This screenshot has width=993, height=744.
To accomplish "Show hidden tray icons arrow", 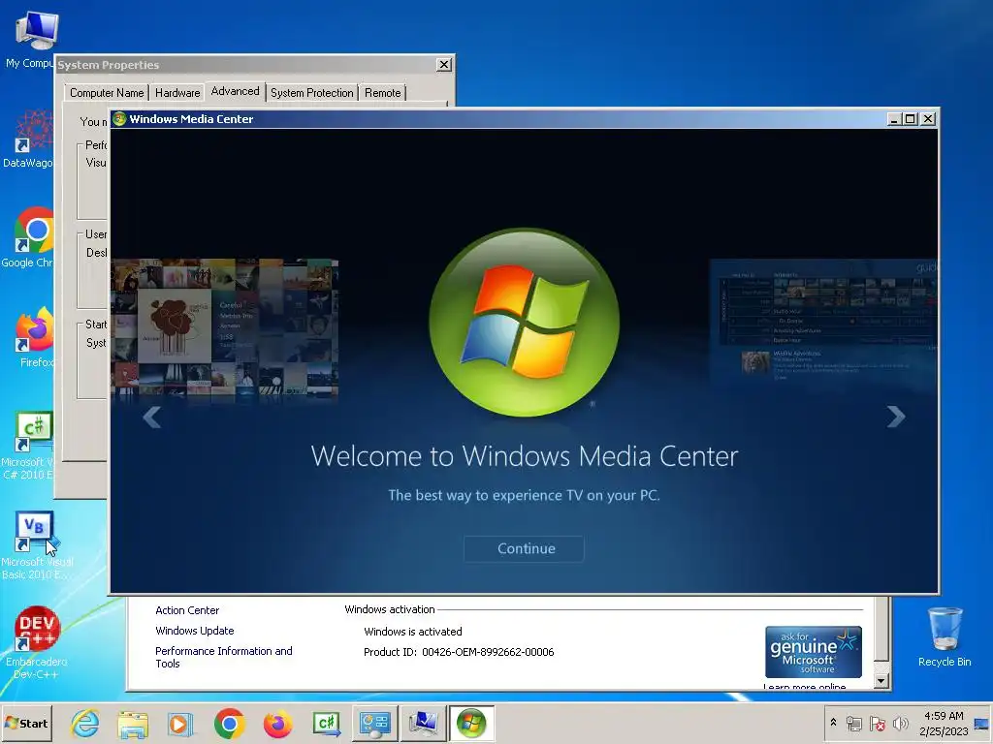I will tap(833, 723).
